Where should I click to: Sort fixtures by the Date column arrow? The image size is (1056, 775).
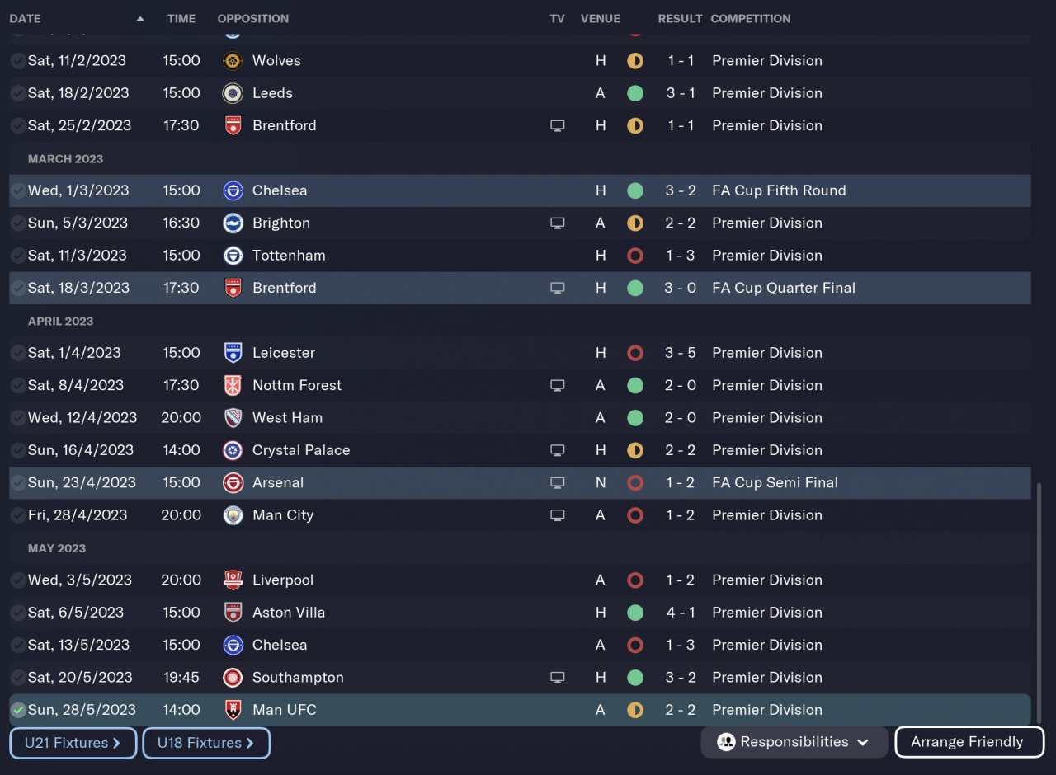[140, 19]
